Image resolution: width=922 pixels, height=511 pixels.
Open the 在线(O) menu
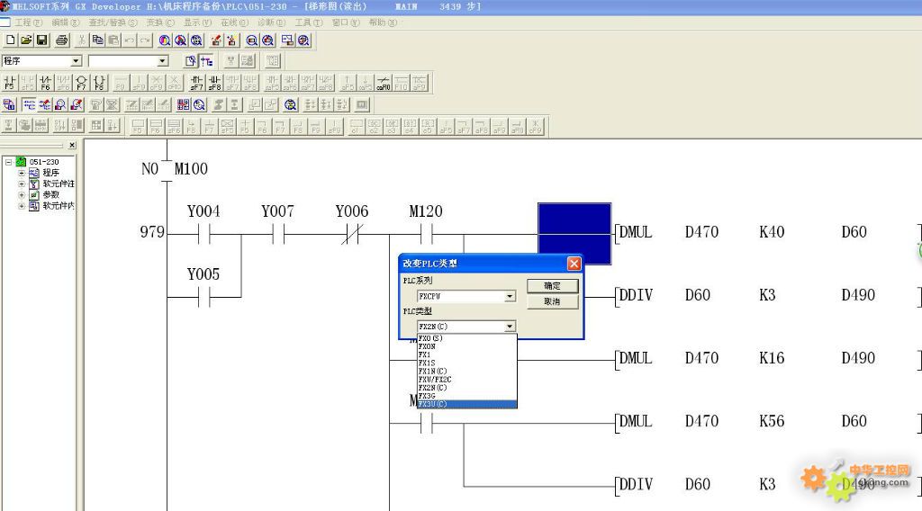tap(235, 22)
